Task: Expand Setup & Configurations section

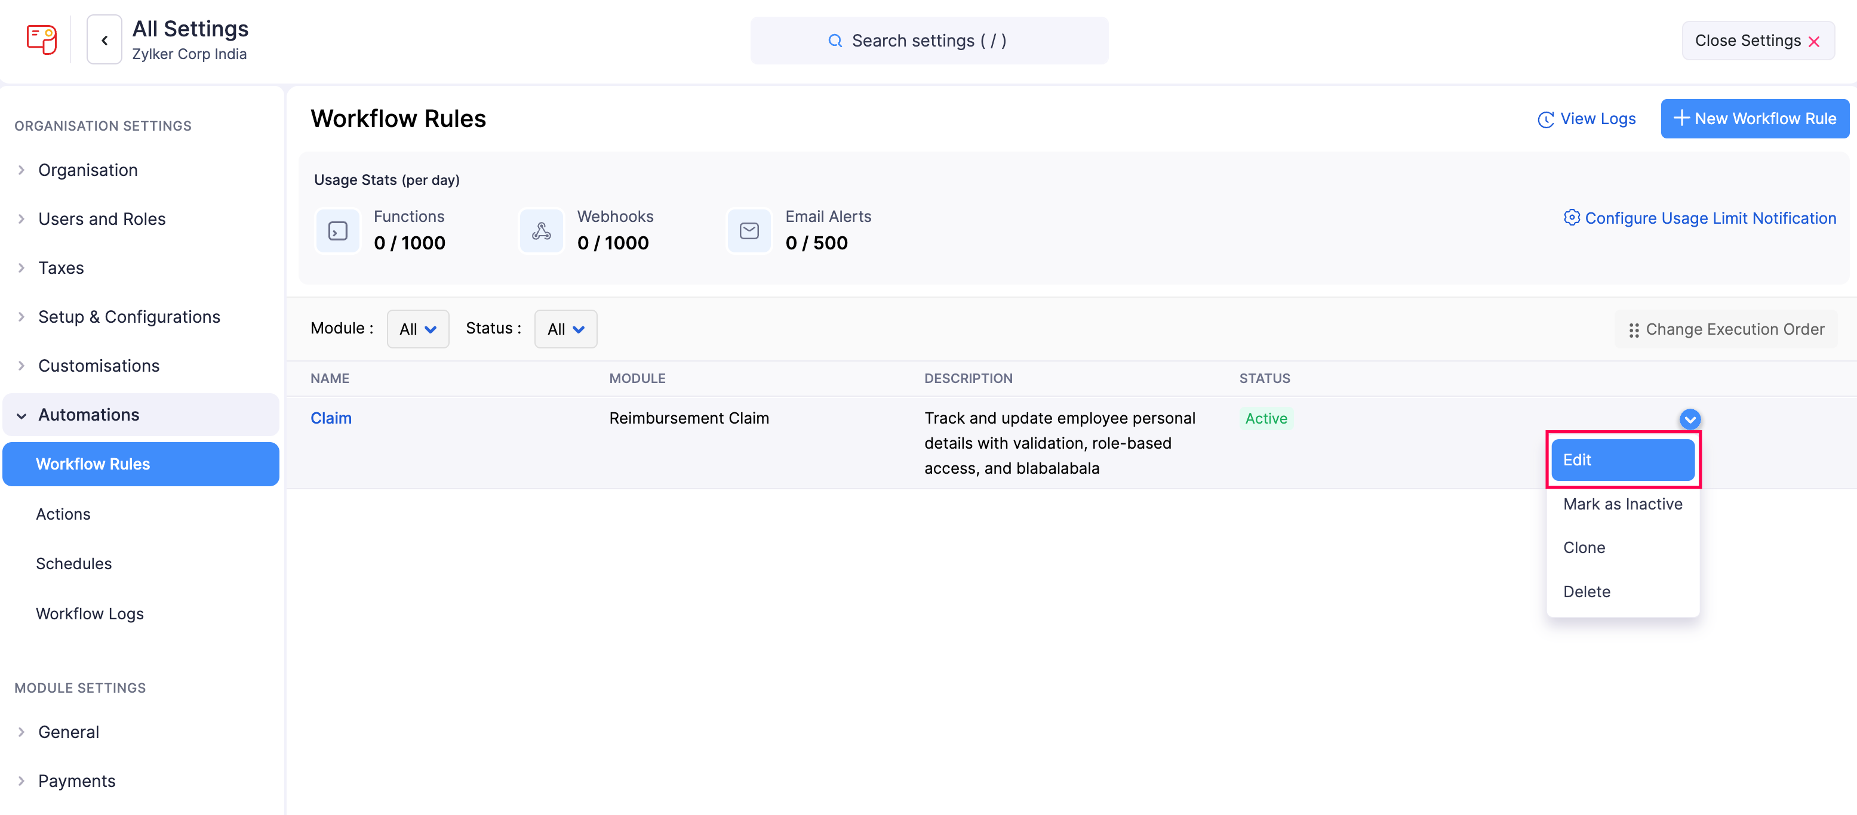Action: (142, 317)
